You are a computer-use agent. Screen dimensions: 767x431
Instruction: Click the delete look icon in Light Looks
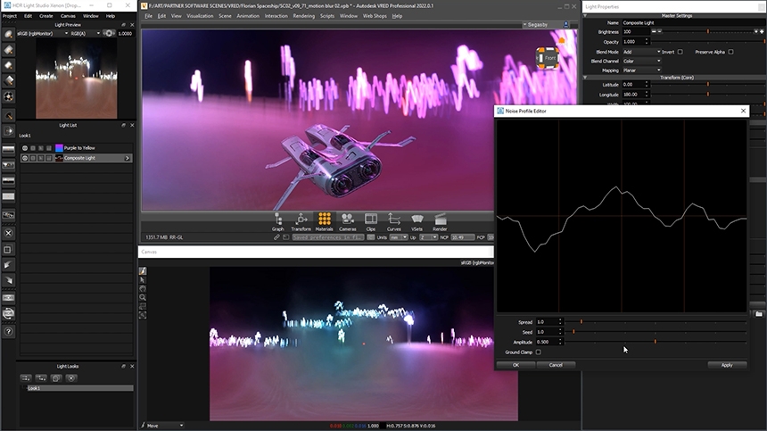[71, 378]
